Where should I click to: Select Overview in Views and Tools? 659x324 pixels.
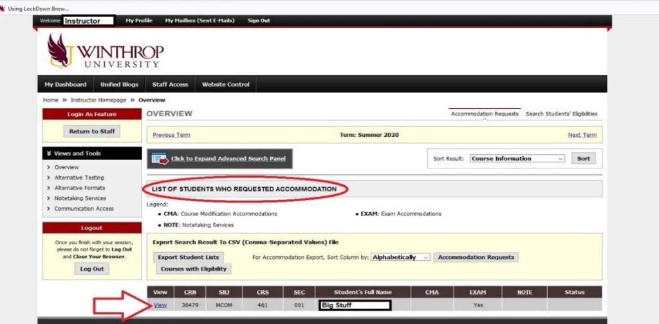pyautogui.click(x=66, y=167)
